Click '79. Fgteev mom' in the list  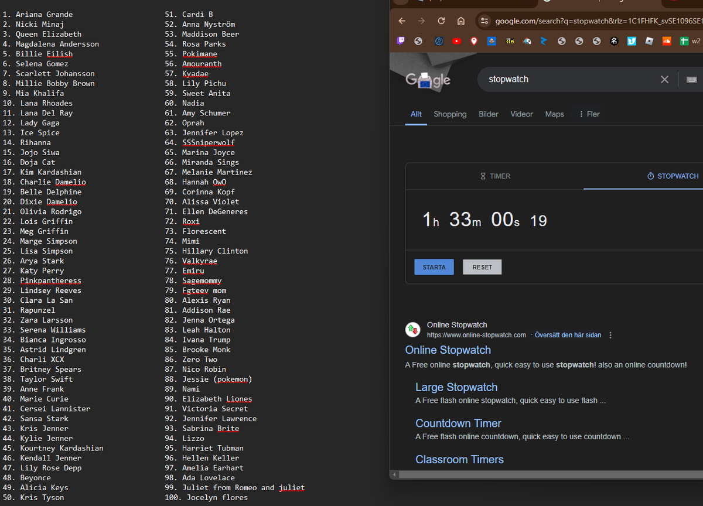196,290
